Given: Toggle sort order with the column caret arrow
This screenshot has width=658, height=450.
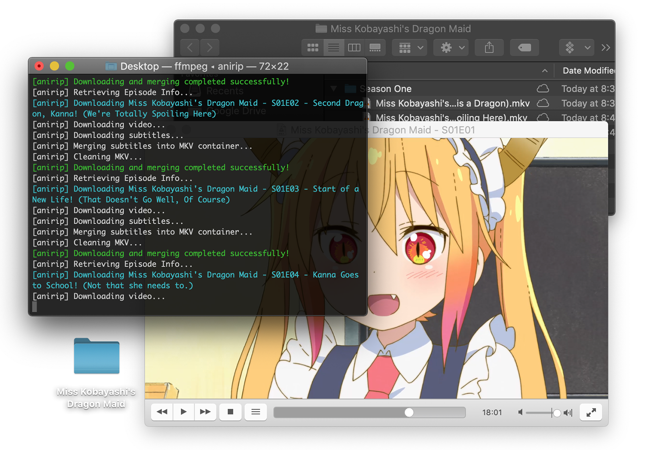Looking at the screenshot, I should tap(544, 71).
